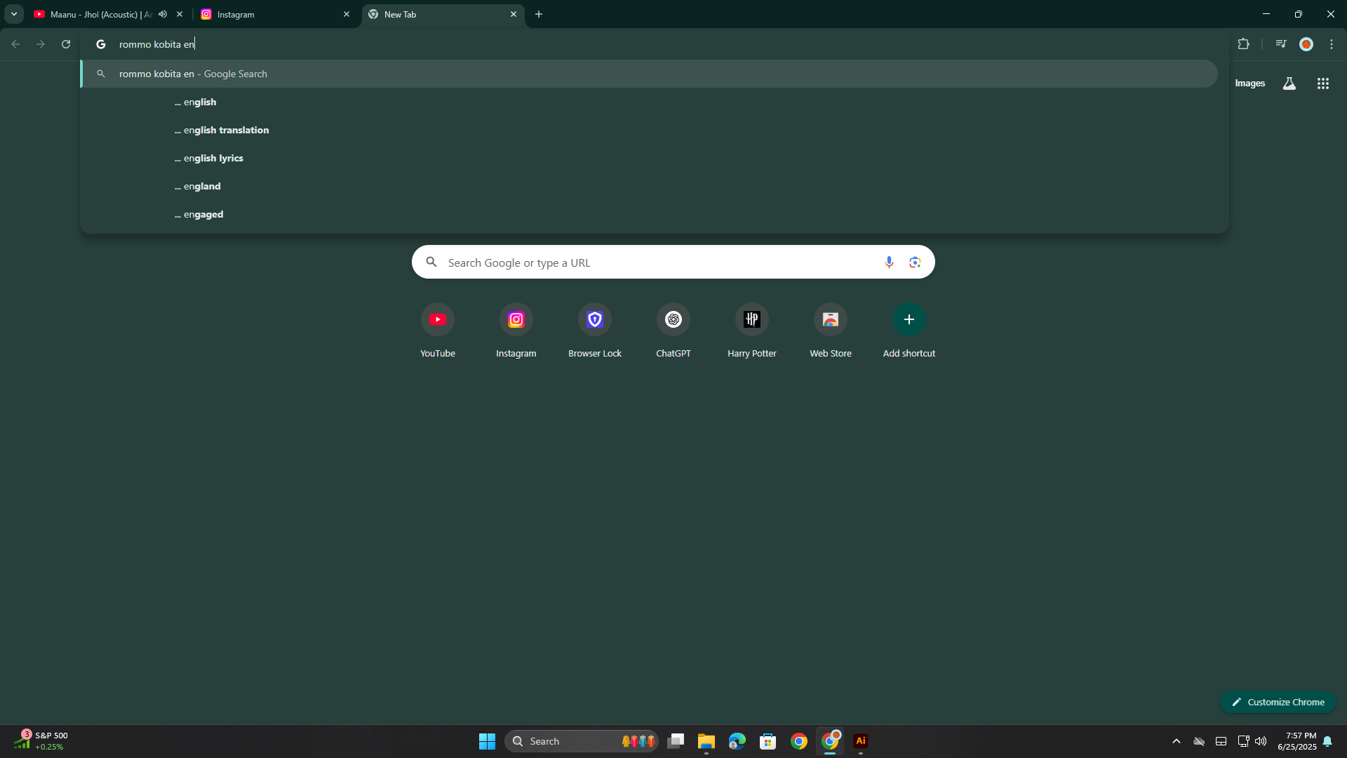The image size is (1347, 758).
Task: Open Microsoft Store from the taskbar
Action: 768,741
